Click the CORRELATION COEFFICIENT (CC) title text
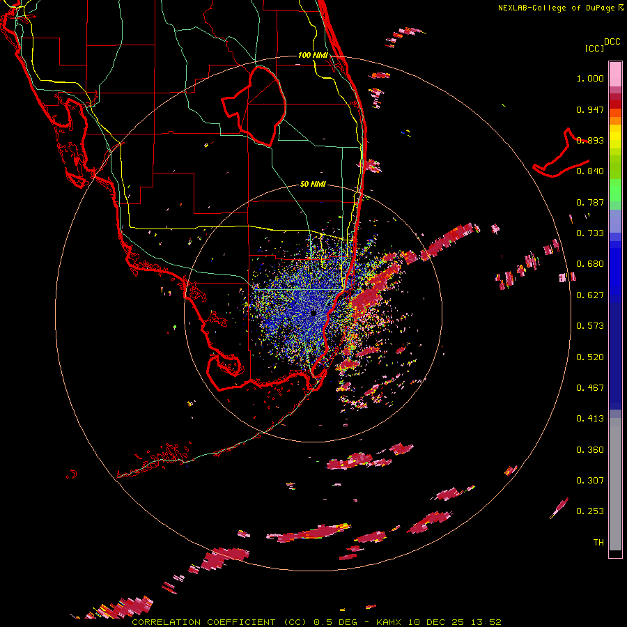Viewport: 627px width, 627px height. pyautogui.click(x=219, y=622)
